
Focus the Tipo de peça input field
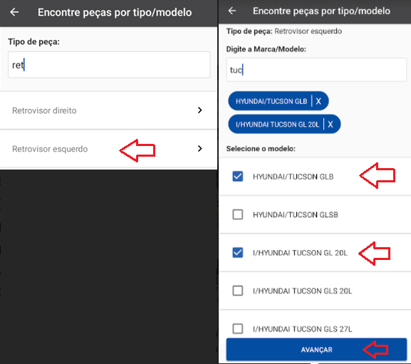[x=109, y=65]
